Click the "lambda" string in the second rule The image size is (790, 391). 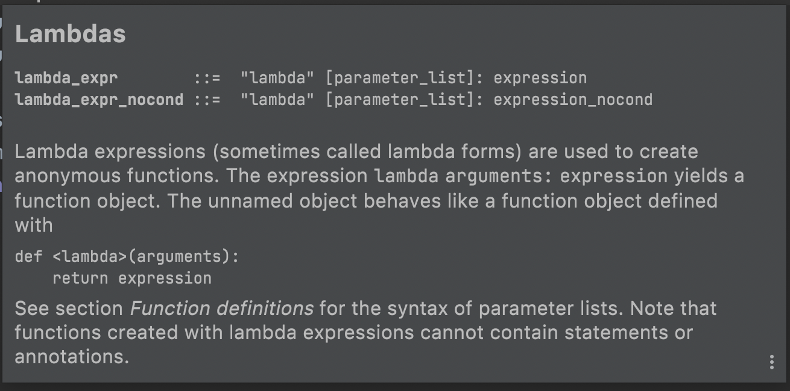tap(277, 100)
